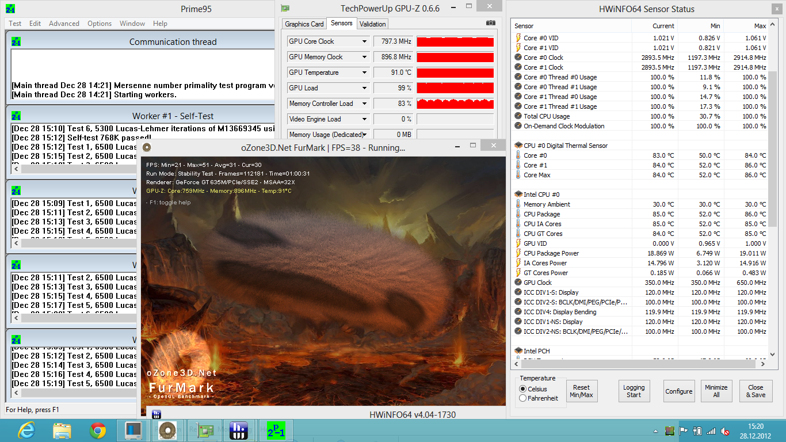Click the Logging Start button
The width and height of the screenshot is (786, 442).
[634, 391]
